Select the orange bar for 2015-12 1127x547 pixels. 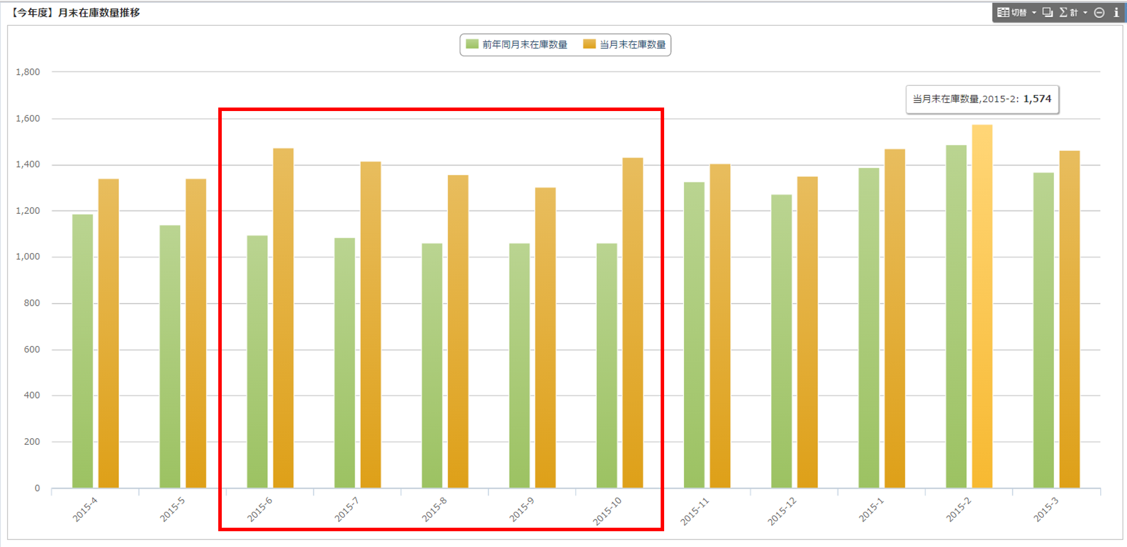[x=808, y=332]
